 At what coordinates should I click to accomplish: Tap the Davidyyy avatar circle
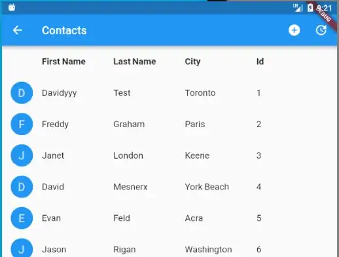[22, 92]
